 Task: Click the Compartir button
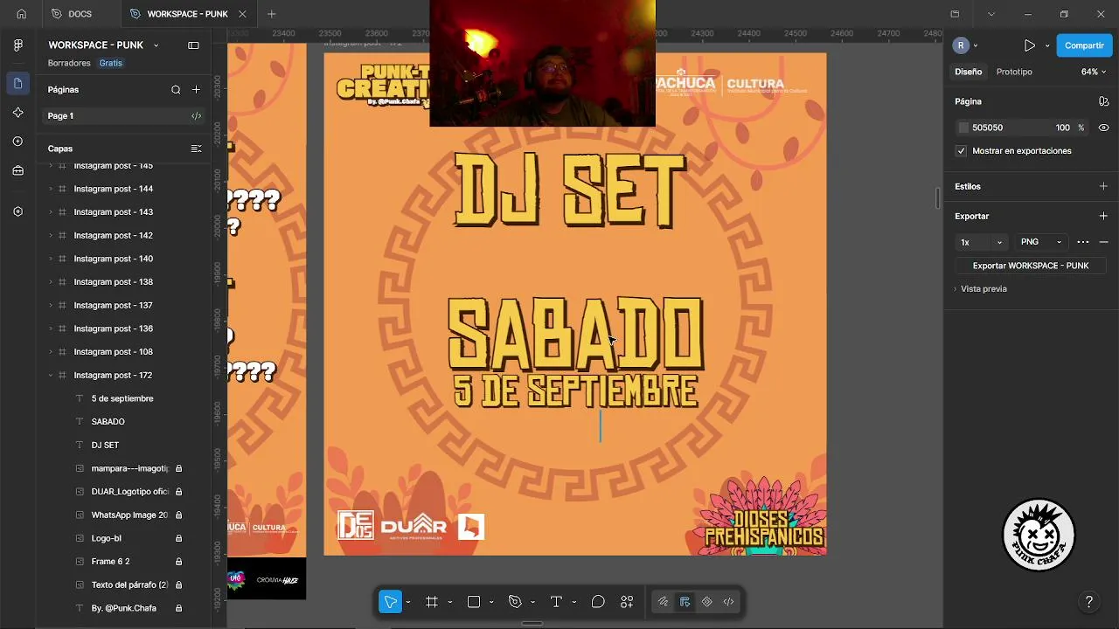point(1084,45)
